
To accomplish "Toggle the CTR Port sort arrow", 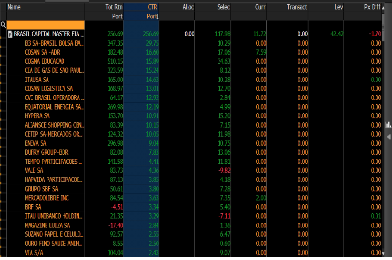I will pyautogui.click(x=158, y=17).
